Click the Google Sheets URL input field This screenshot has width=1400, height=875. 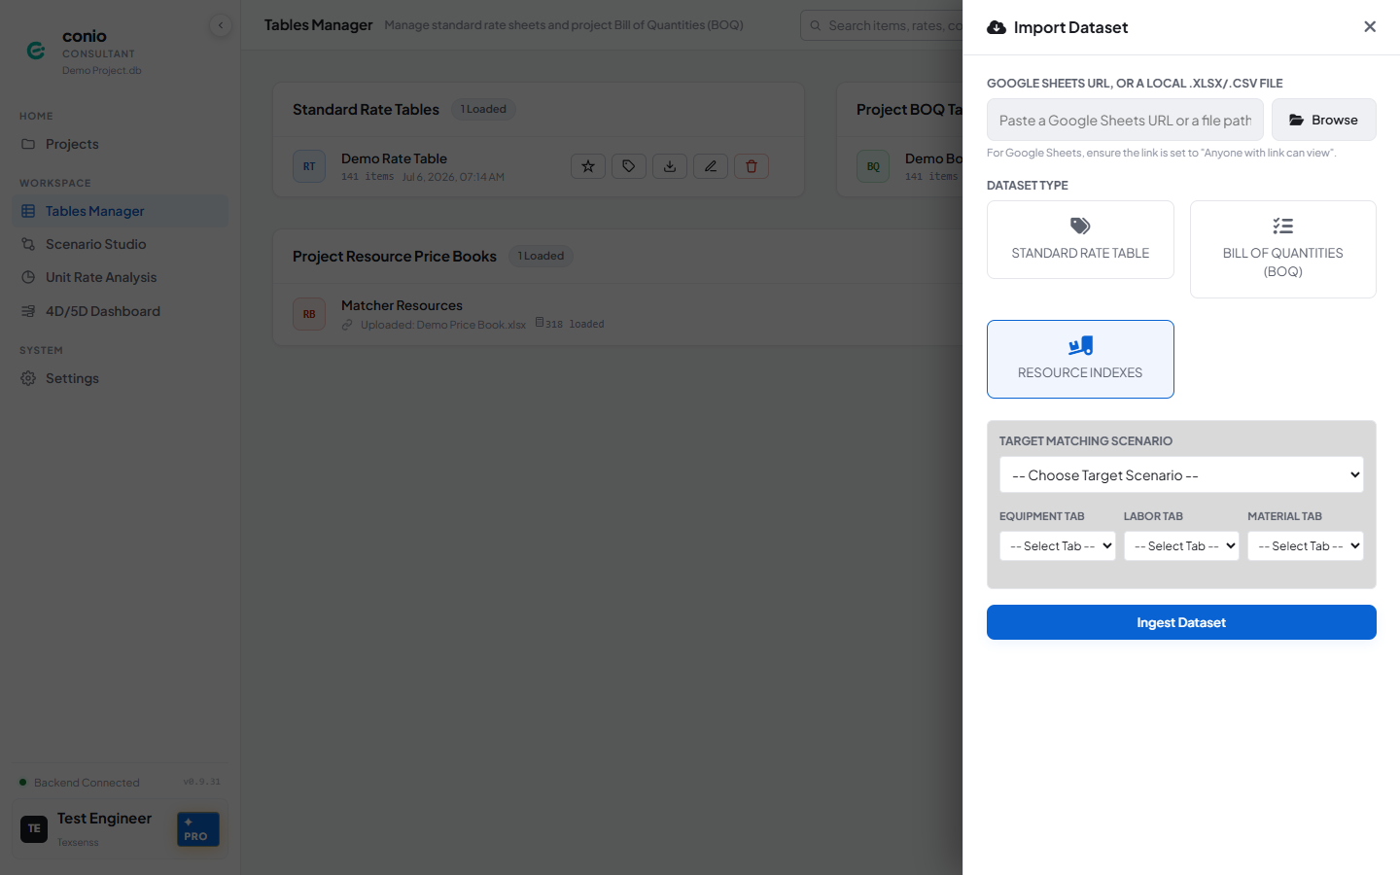pos(1125,120)
